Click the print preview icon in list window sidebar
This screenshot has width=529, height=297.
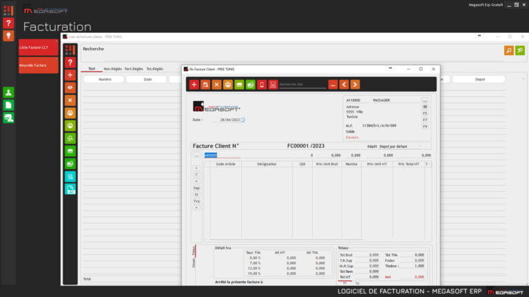[70, 138]
